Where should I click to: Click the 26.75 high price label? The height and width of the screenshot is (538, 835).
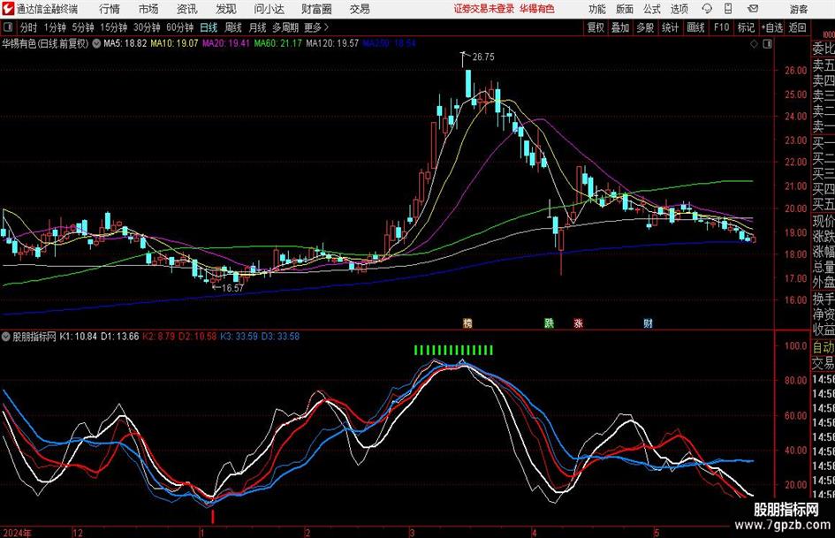pyautogui.click(x=483, y=57)
